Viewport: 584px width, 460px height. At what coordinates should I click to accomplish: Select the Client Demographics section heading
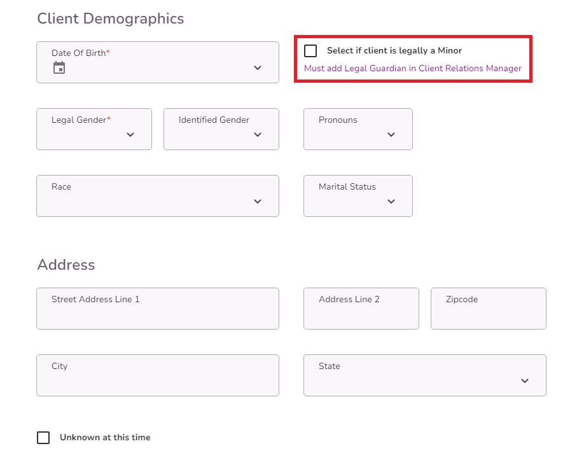(x=110, y=18)
